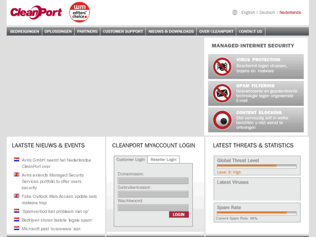Click the UK flag beside Avira extends news
Image resolution: width=316 pixels, height=237 pixels.
(x=17, y=174)
